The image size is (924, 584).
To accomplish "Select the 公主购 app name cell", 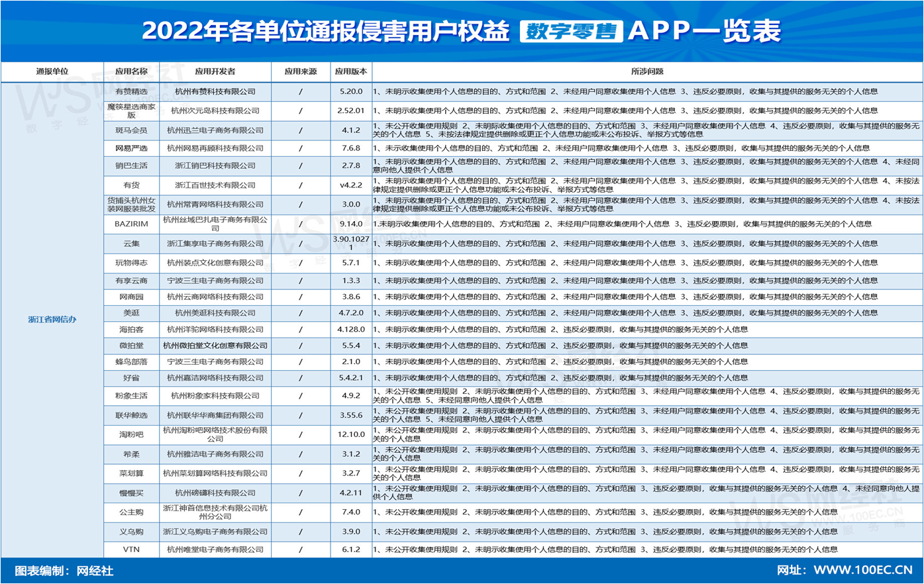I will [x=131, y=512].
